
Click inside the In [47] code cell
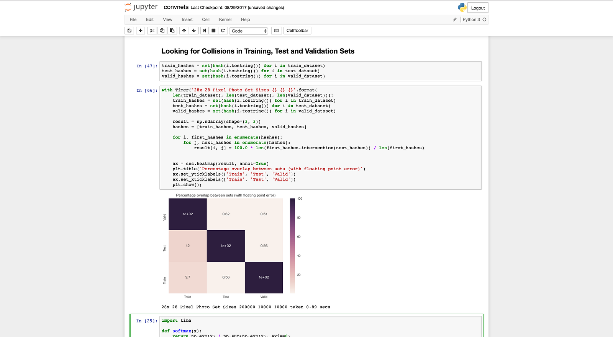(x=320, y=71)
